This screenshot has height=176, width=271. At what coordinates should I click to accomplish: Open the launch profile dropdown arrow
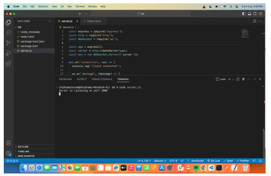point(233,79)
